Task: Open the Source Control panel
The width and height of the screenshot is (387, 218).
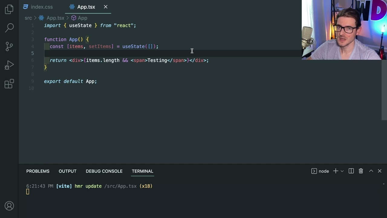Action: 9,46
